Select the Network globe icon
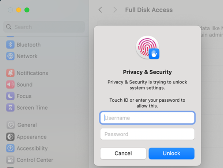 pyautogui.click(x=10, y=56)
